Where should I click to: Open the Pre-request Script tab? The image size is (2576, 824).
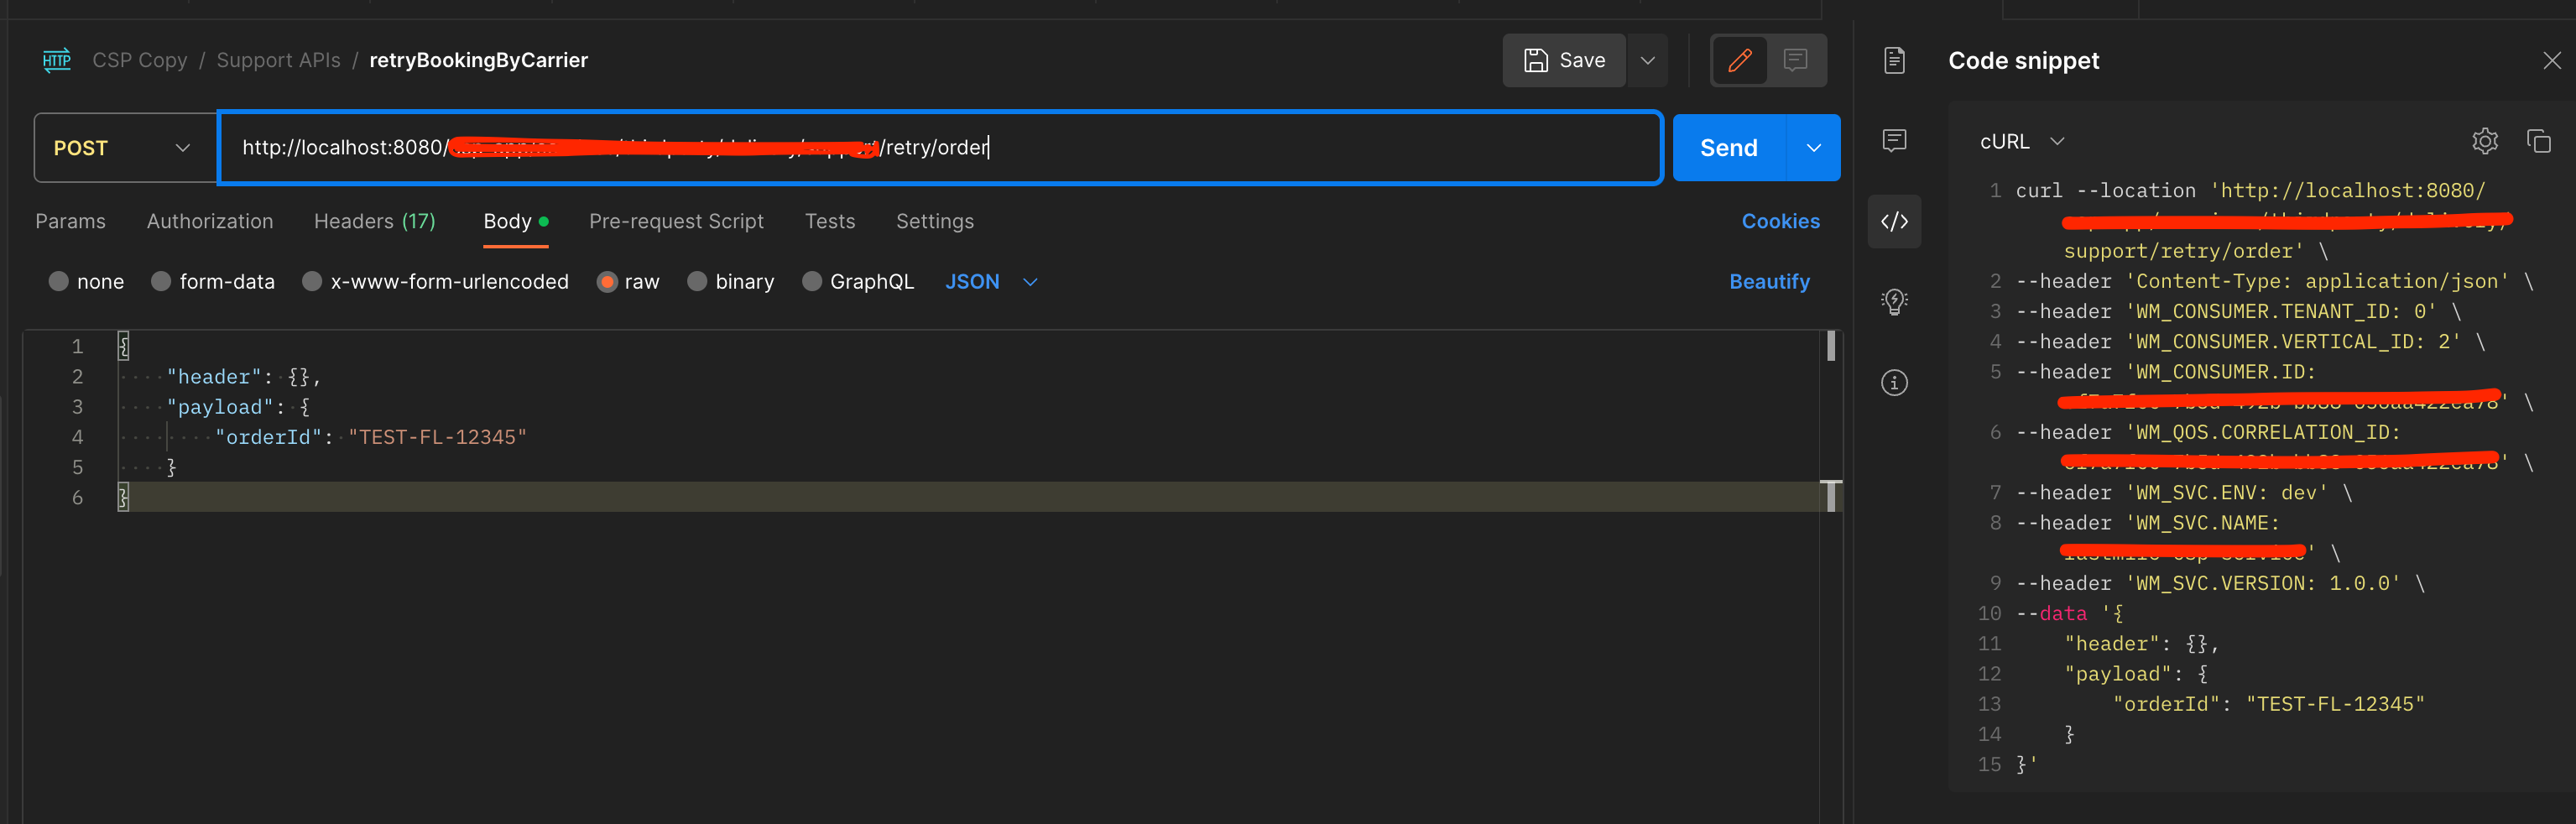point(677,221)
